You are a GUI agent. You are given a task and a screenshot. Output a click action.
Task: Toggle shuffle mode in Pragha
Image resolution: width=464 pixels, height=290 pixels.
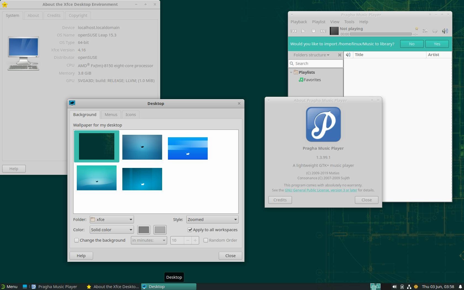point(425,31)
